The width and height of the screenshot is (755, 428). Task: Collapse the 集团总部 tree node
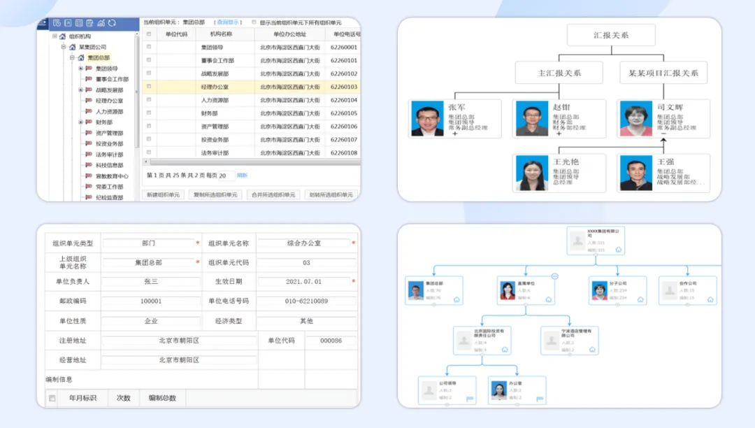72,57
